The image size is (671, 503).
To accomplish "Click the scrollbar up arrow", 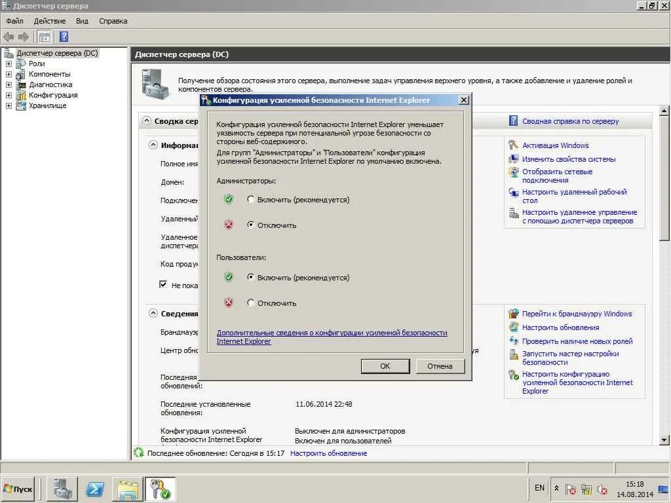I will coord(664,110).
